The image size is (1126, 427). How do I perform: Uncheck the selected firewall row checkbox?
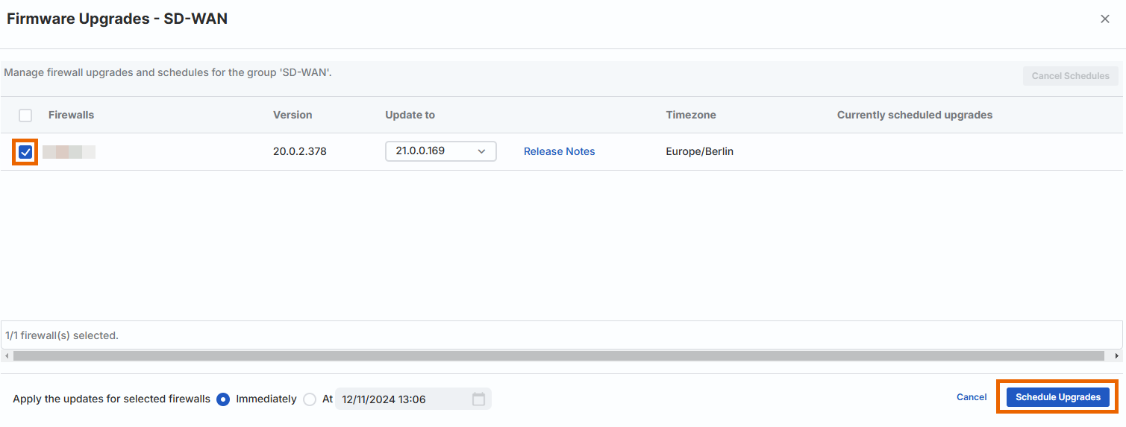[x=25, y=152]
